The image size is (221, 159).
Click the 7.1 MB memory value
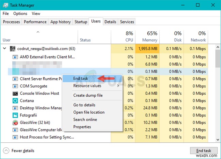(151, 137)
